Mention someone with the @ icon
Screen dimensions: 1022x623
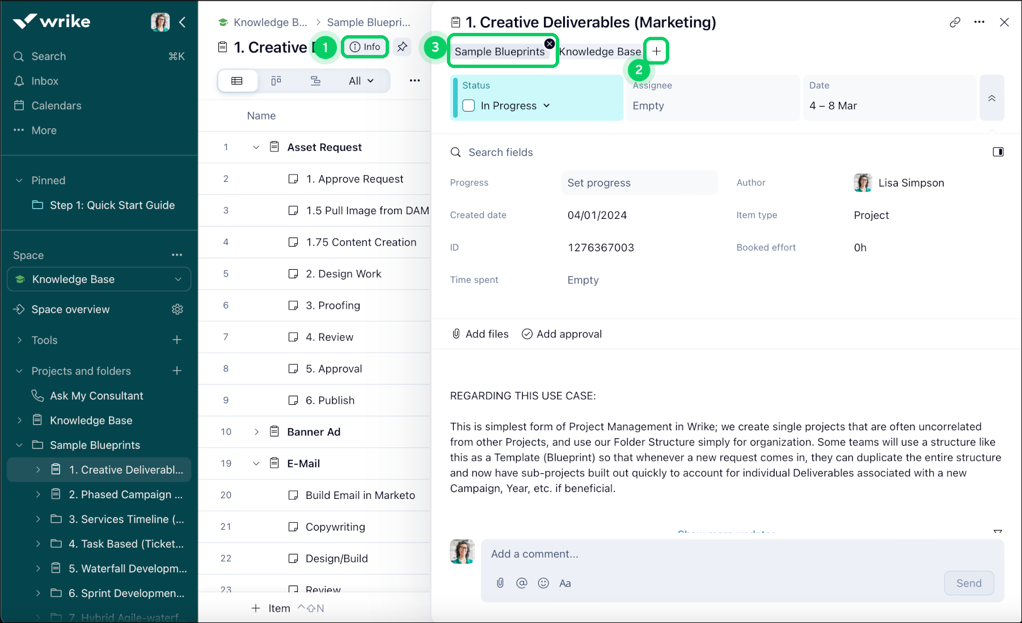tap(522, 583)
